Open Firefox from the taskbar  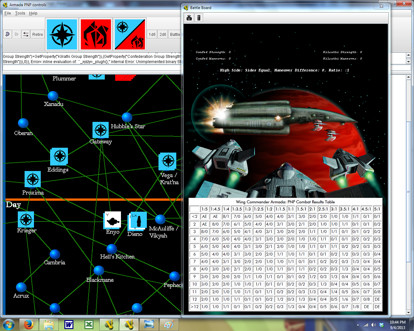point(29,324)
